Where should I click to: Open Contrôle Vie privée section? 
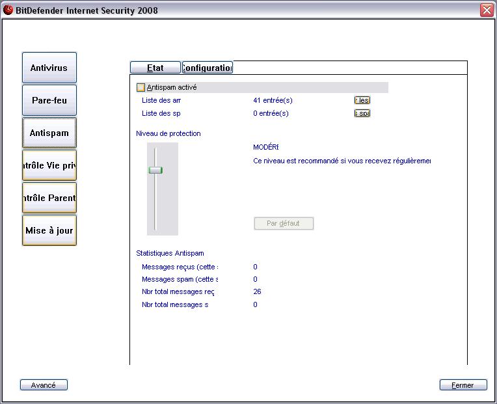coord(49,165)
